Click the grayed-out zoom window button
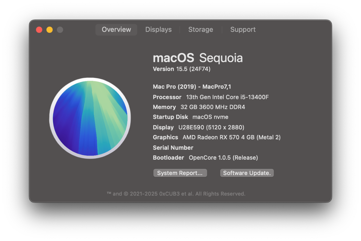 (60, 30)
